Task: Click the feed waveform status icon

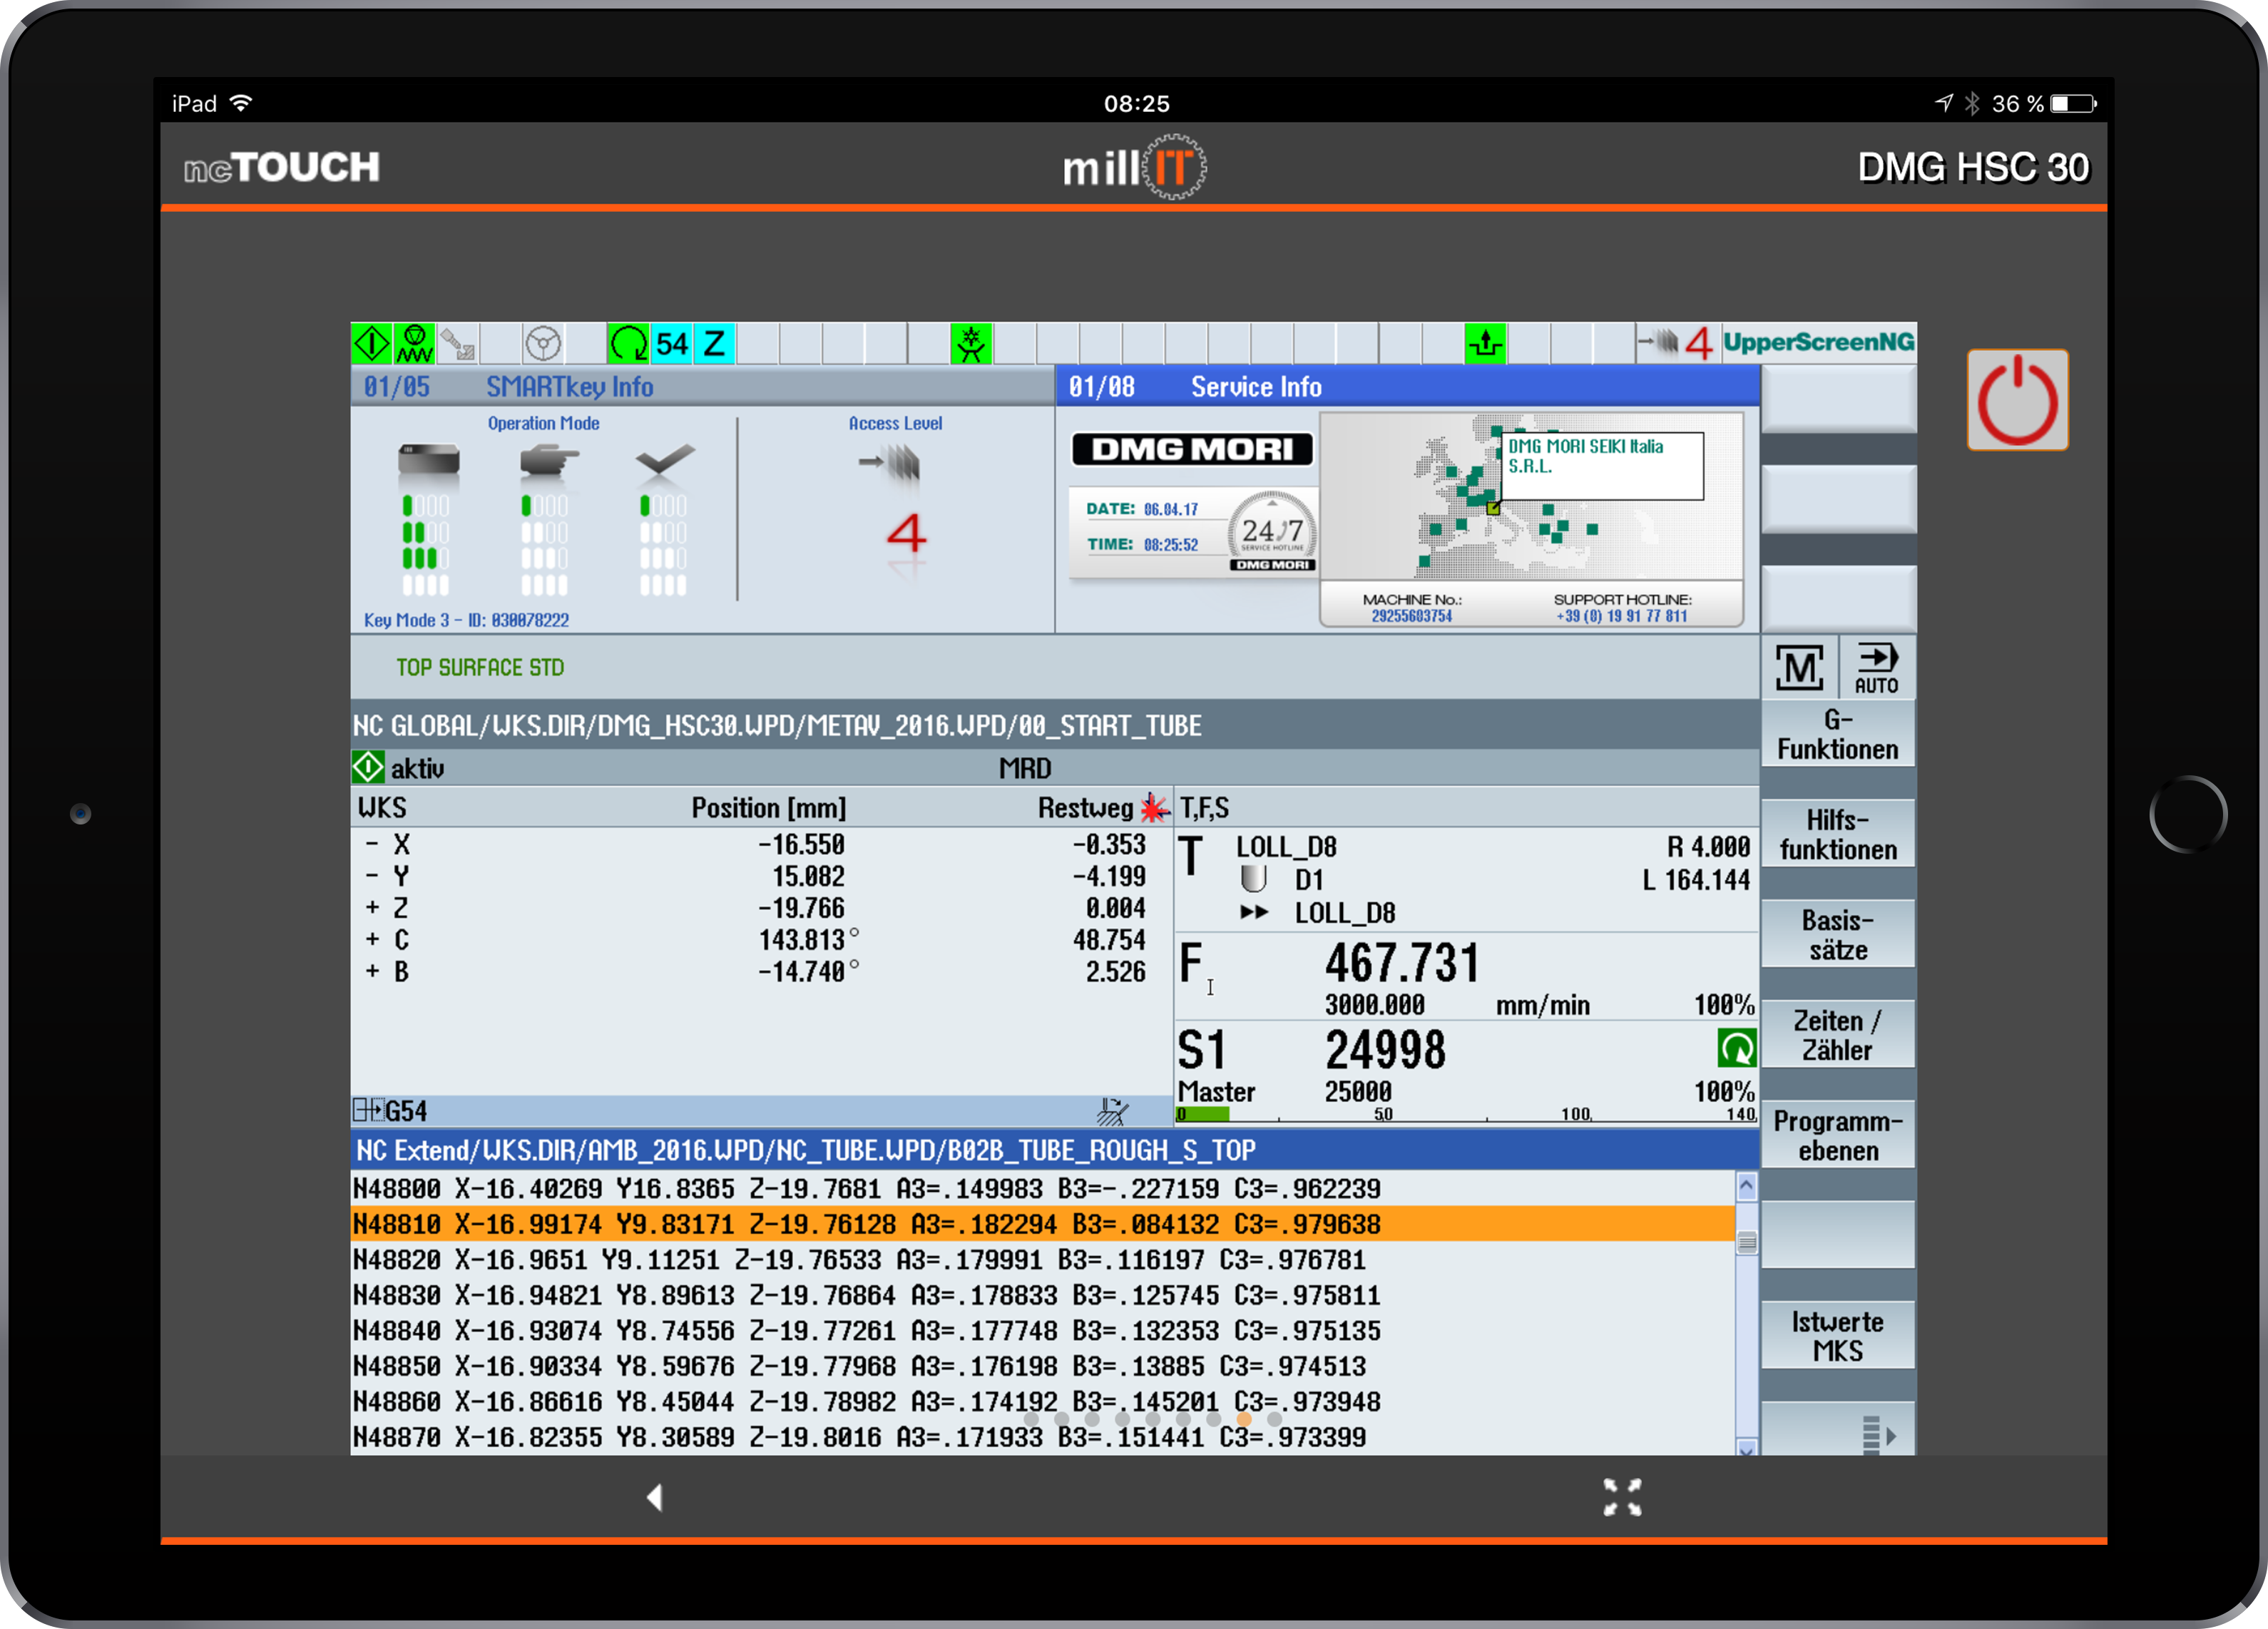Action: click(414, 344)
